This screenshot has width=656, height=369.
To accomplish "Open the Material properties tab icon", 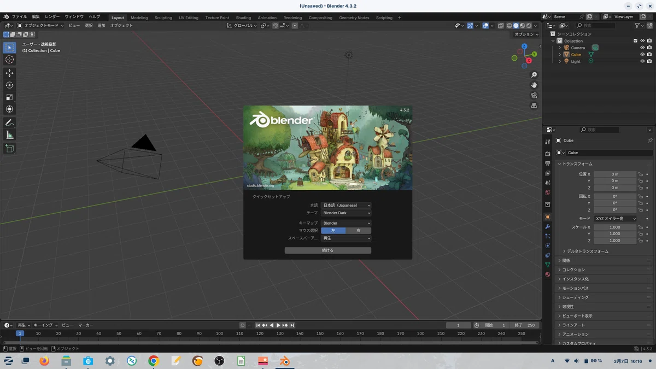I will tap(548, 274).
